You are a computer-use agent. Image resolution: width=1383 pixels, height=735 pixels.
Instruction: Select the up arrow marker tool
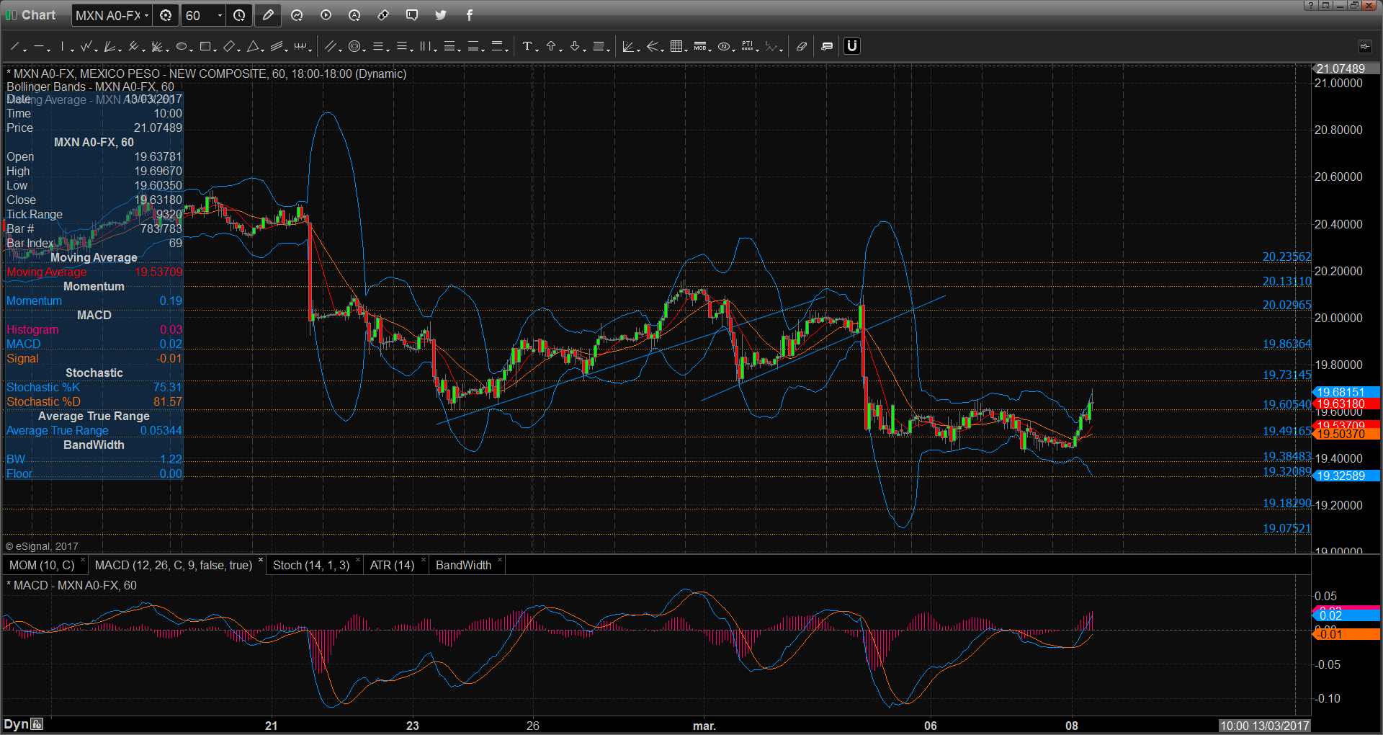point(551,46)
